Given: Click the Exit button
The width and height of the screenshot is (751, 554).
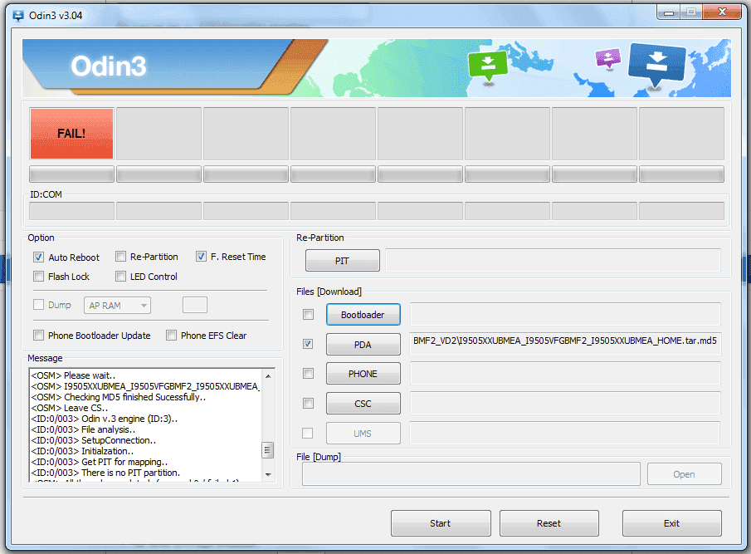Looking at the screenshot, I should (672, 522).
